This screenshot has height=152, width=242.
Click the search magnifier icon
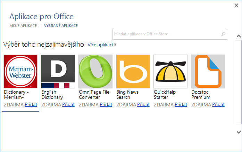[x=223, y=34]
